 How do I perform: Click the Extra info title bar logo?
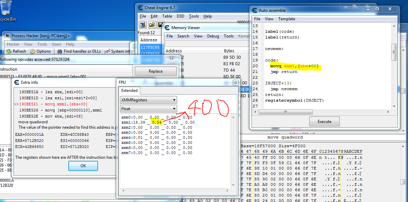[17, 82]
